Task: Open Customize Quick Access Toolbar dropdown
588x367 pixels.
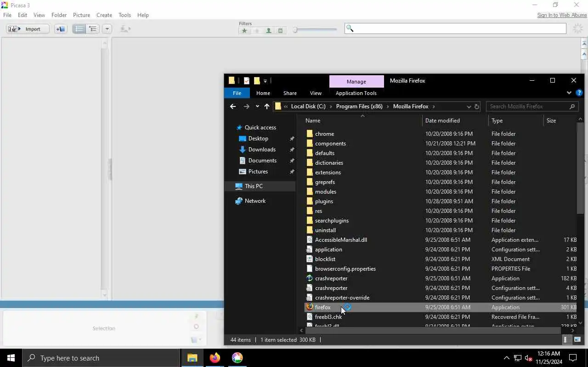Action: (266, 81)
